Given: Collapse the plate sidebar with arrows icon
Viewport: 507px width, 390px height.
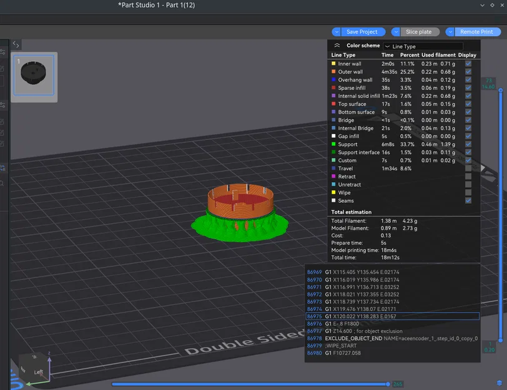Looking at the screenshot, I should (16, 44).
